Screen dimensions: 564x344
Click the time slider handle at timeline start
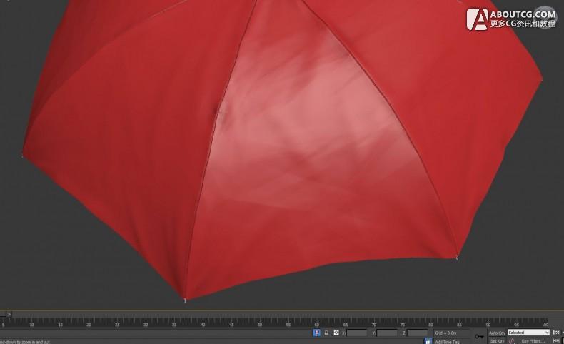(6, 313)
